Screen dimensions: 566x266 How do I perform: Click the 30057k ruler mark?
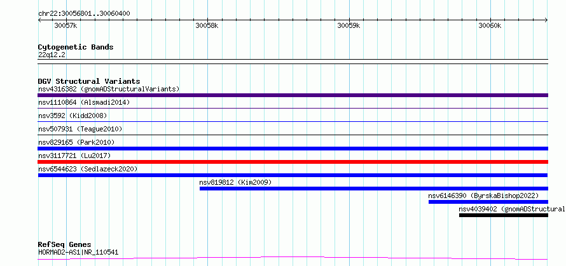(x=66, y=25)
